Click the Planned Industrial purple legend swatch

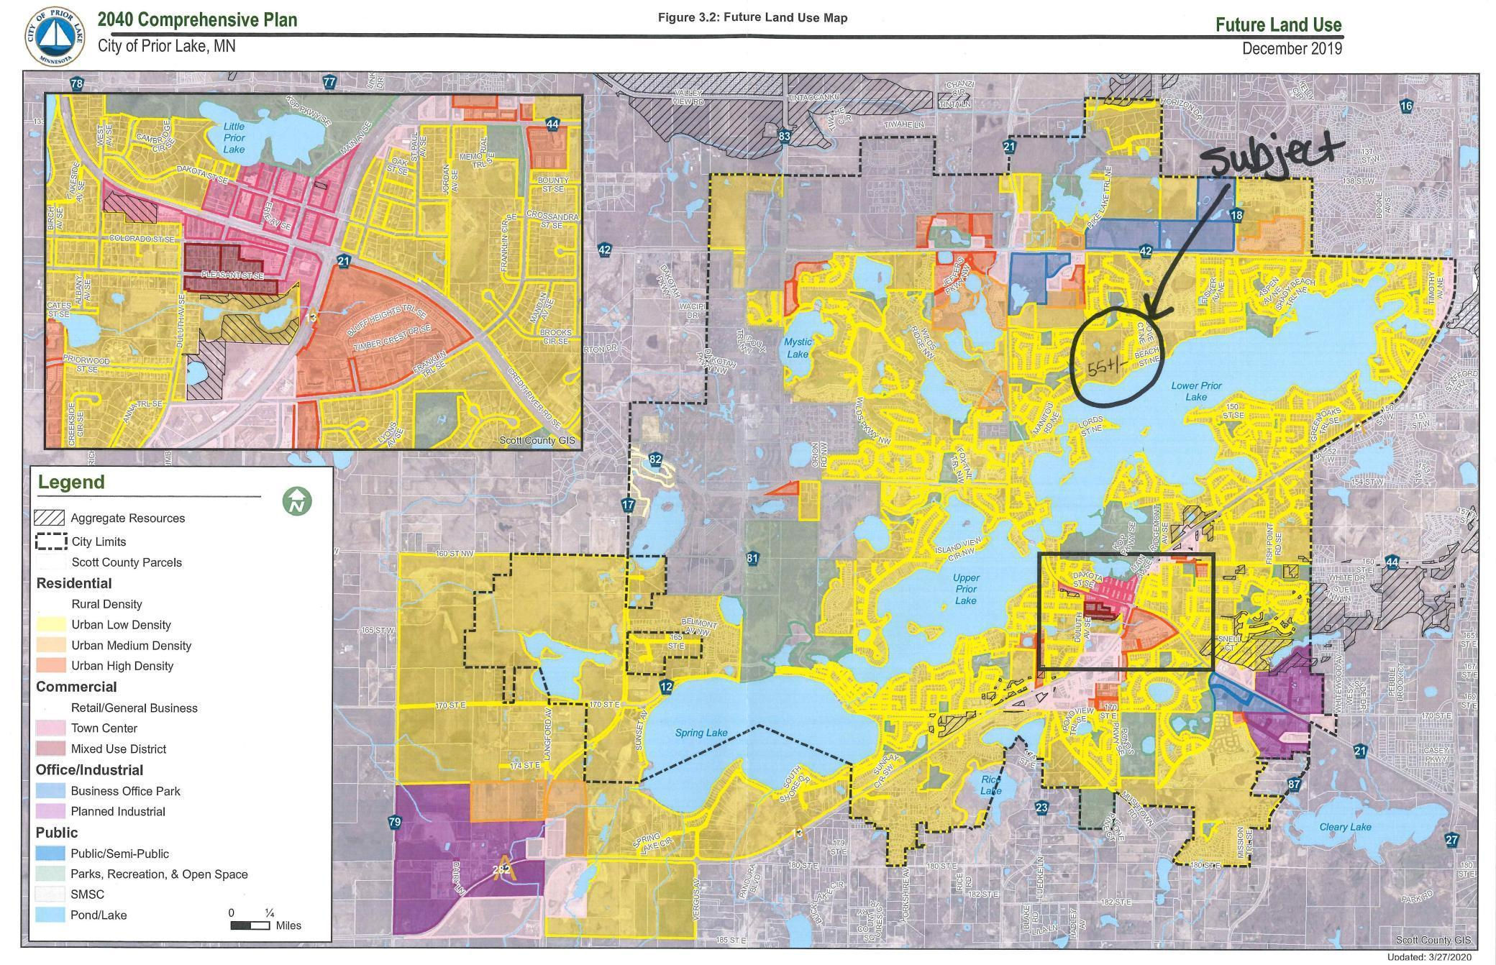pyautogui.click(x=50, y=811)
